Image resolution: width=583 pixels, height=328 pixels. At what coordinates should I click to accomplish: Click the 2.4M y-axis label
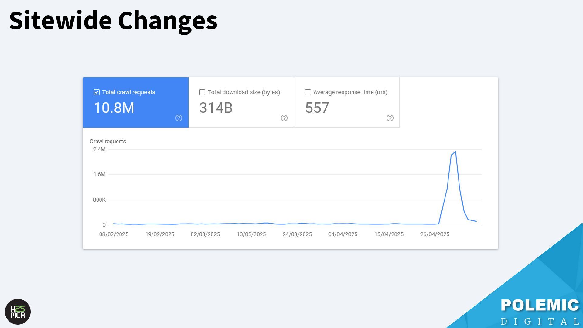click(99, 149)
